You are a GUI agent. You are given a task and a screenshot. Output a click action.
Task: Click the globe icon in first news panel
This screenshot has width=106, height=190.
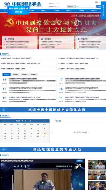coord(5,39)
